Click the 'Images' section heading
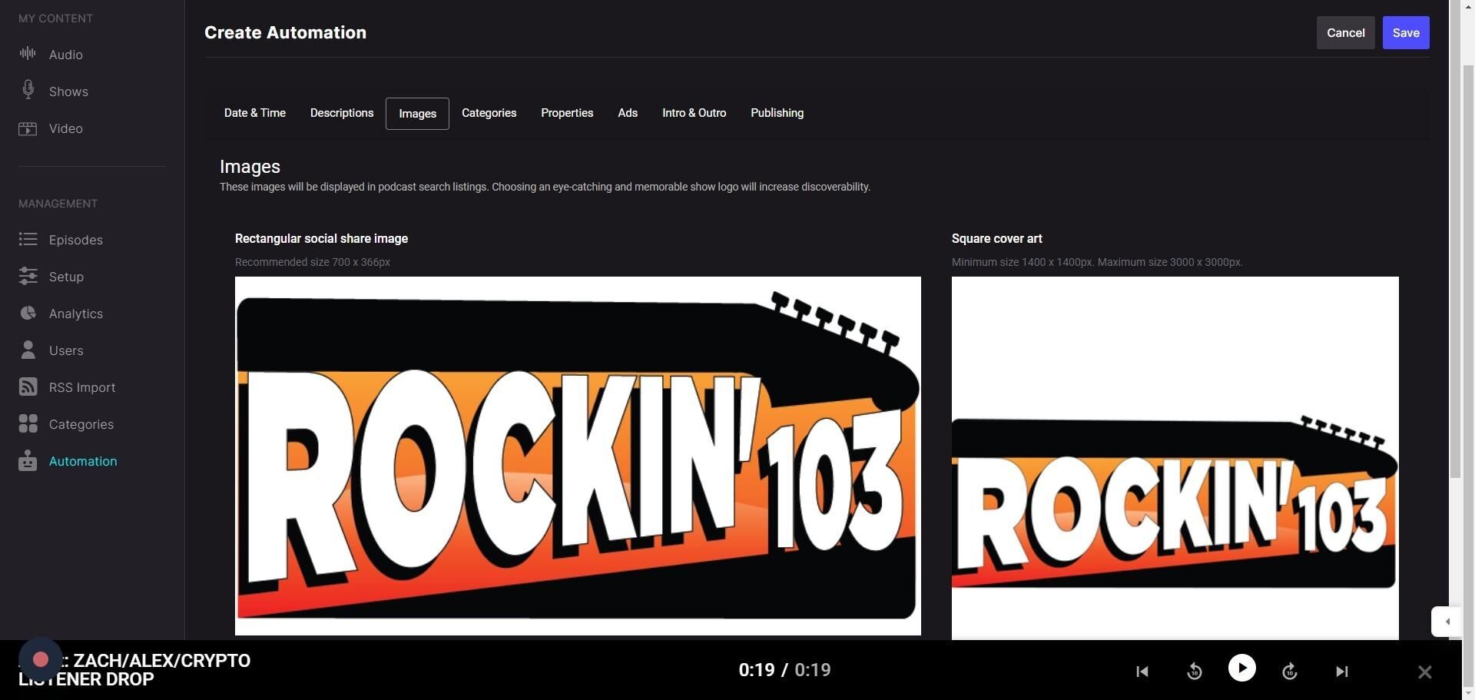 point(250,167)
